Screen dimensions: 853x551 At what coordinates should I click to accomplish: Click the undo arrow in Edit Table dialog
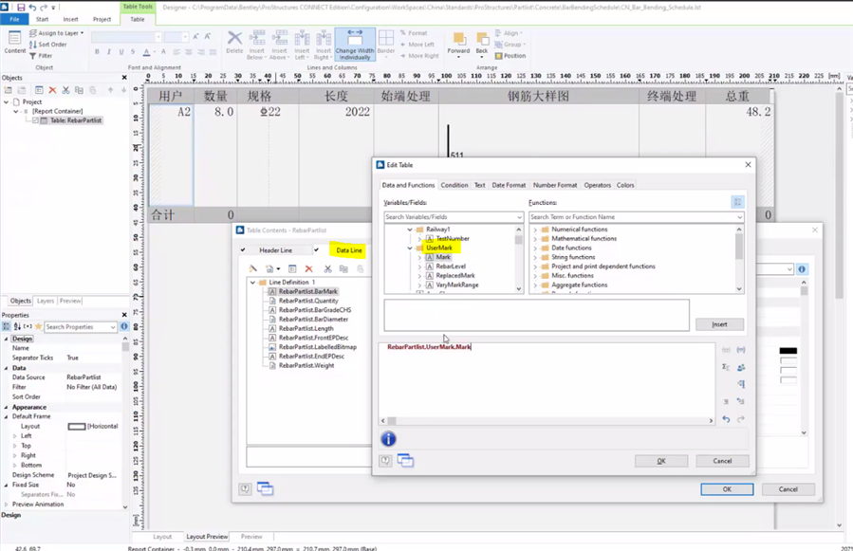point(726,419)
